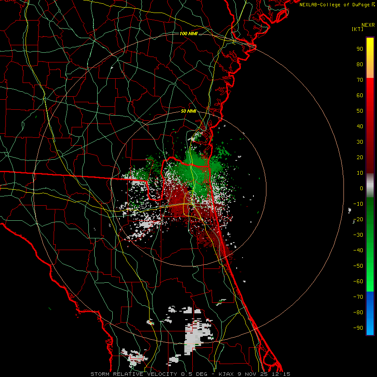Screen dimensions: 377x377
Task: Click the yellow top segment of color bar
Action: [x=370, y=58]
